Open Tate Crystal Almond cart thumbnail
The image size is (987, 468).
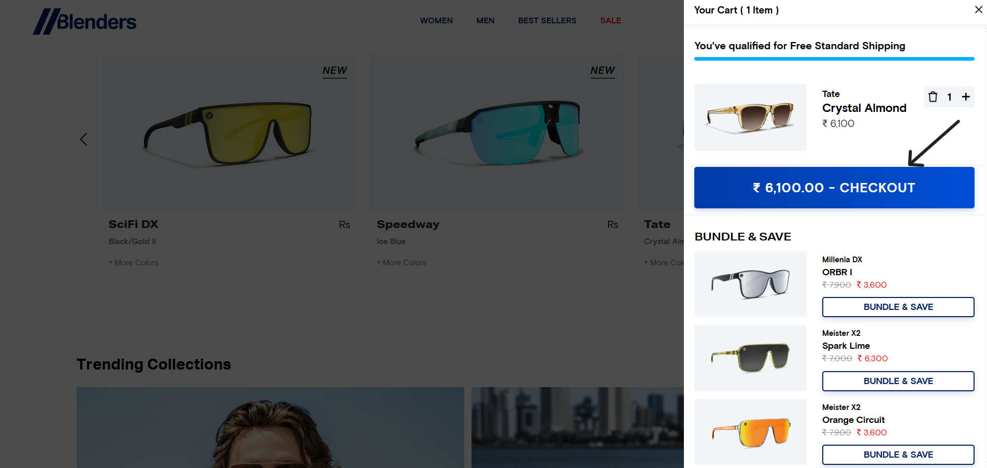[x=750, y=118]
